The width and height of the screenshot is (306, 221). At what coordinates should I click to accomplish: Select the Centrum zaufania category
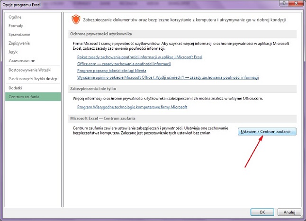pos(33,97)
